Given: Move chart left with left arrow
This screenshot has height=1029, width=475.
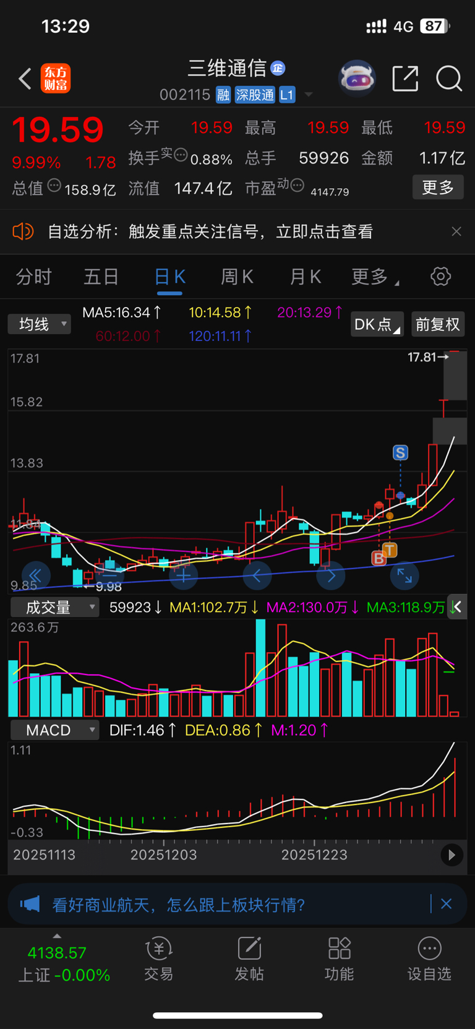Looking at the screenshot, I should (257, 576).
